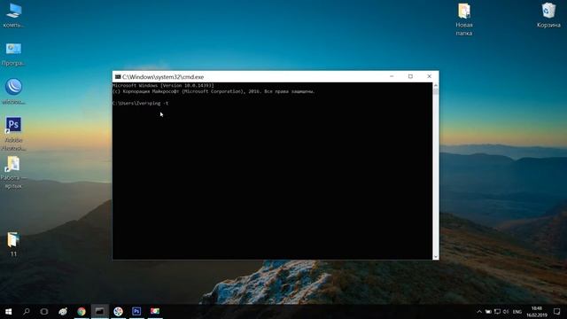
Task: Click the cmd scrollbar up arrow
Action: pos(436,85)
